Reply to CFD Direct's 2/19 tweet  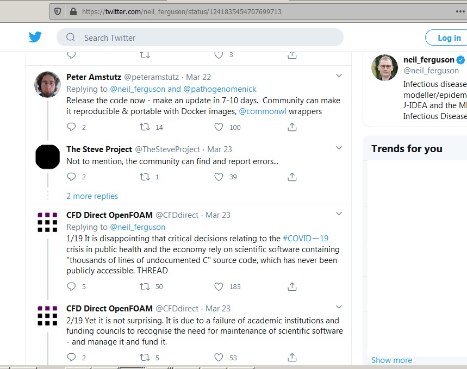(x=71, y=357)
